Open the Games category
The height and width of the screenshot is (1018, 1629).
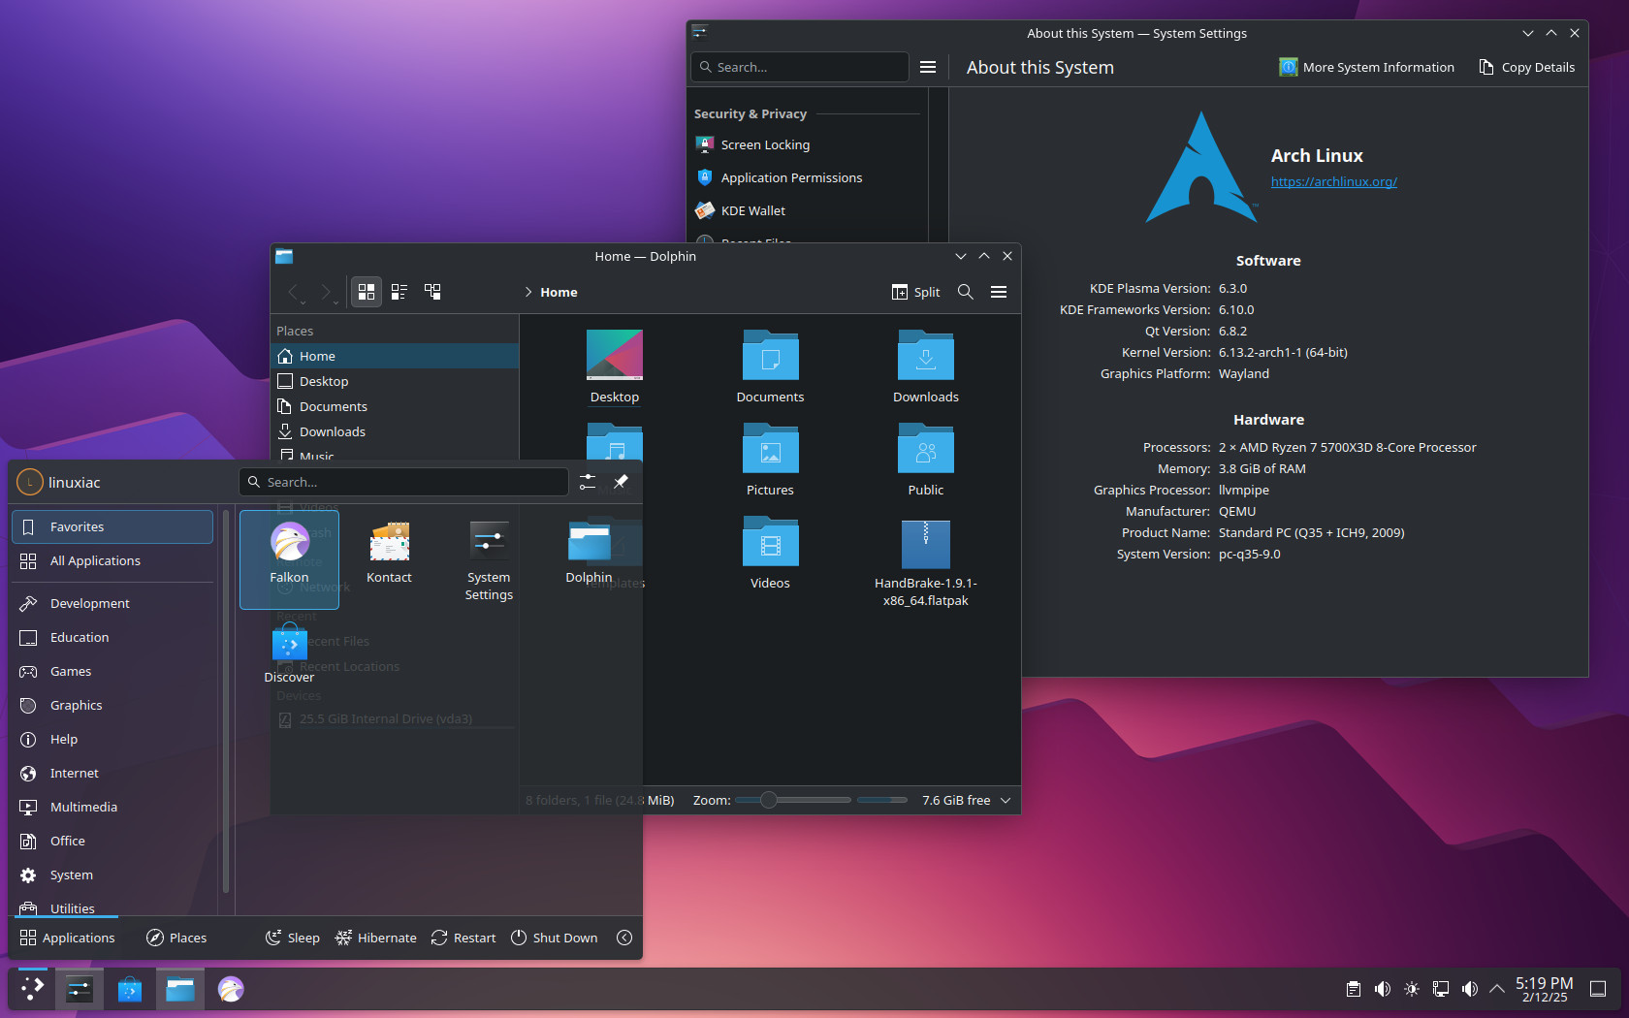tap(112, 671)
